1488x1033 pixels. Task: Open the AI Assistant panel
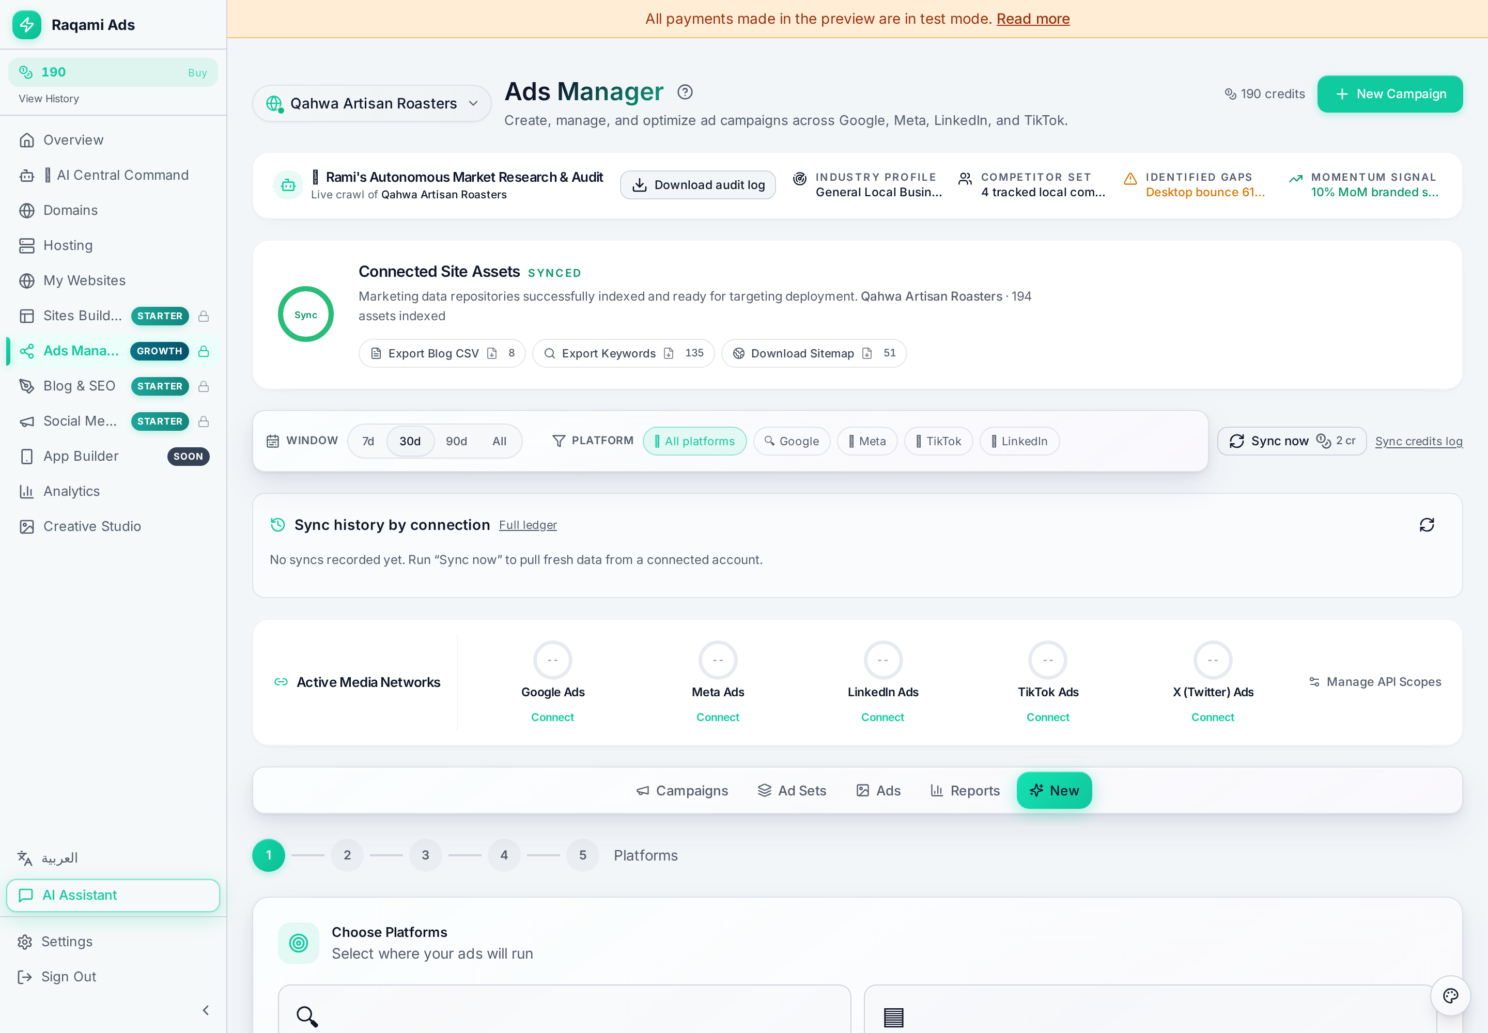point(113,896)
